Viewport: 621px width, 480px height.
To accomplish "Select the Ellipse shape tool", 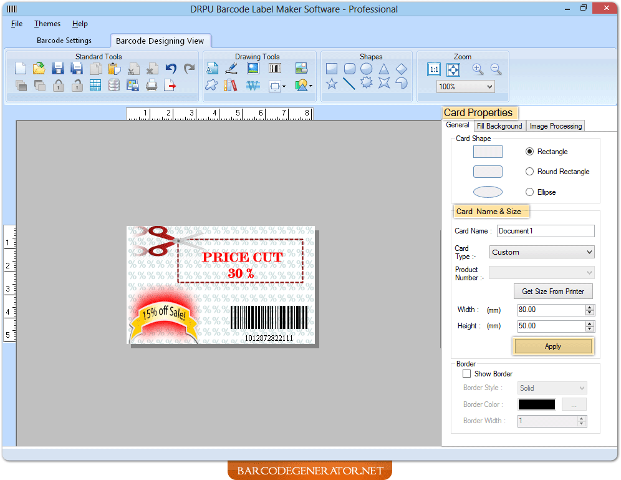I will click(367, 69).
